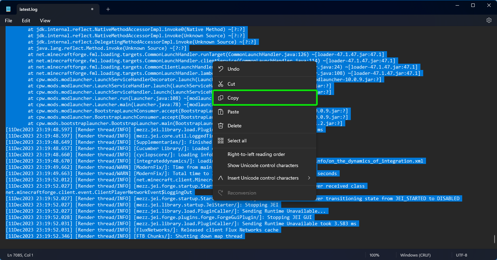Click the unsaved-changes dot on latest.log tab
The height and width of the screenshot is (260, 497).
(x=92, y=9)
